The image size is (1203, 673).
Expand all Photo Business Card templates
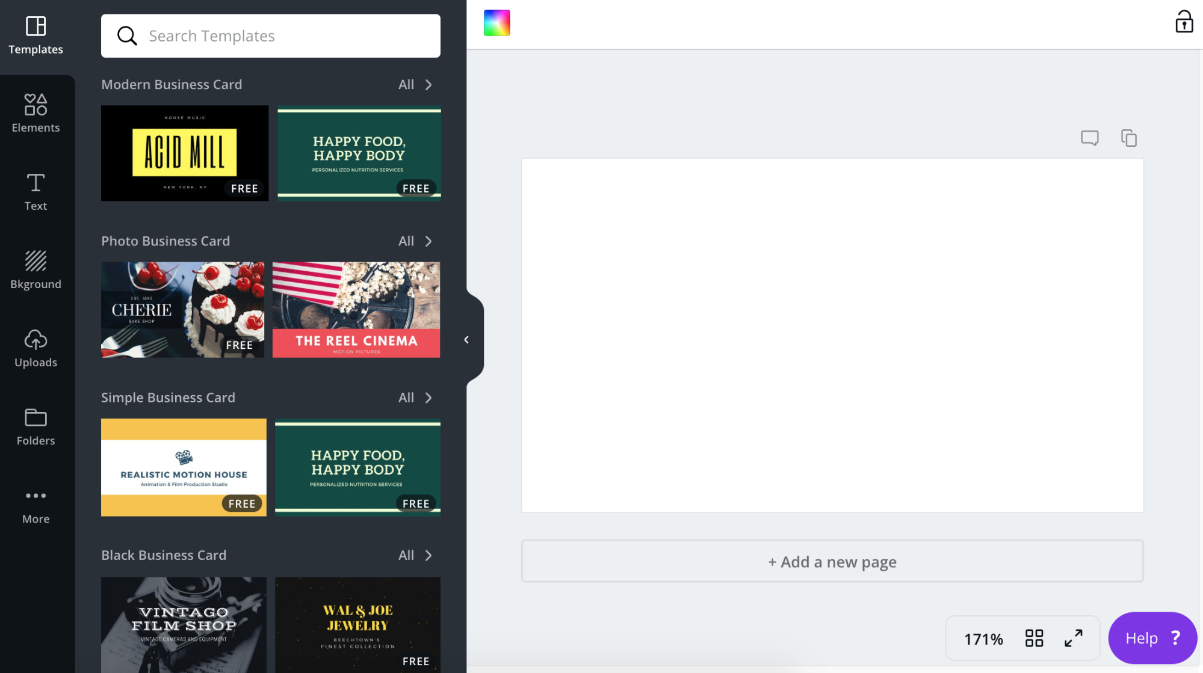coord(415,241)
